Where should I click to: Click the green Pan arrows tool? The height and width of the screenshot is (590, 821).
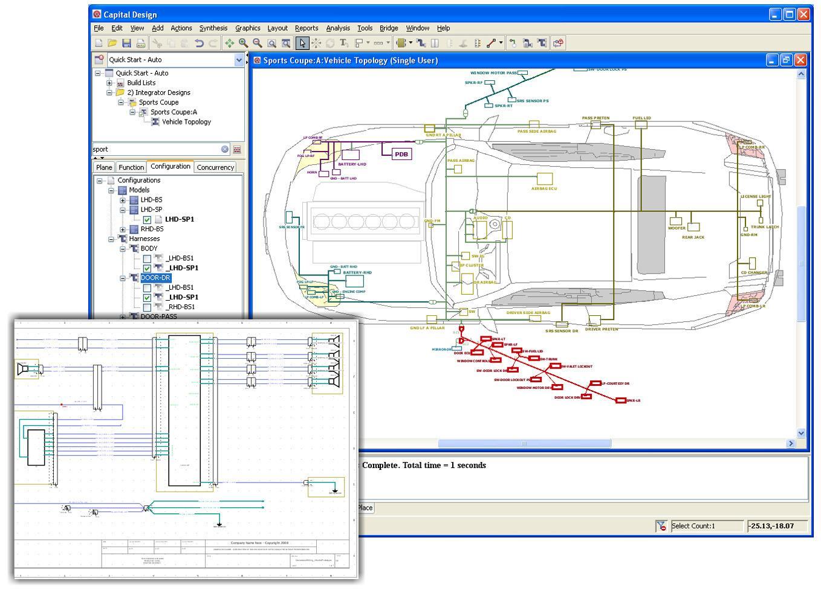click(x=229, y=43)
